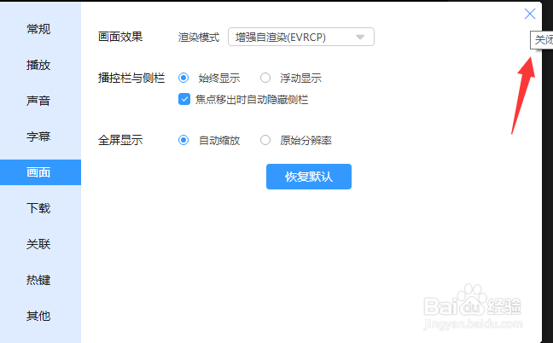The width and height of the screenshot is (553, 343).
Task: Switch to the 关联 settings tab
Action: point(38,244)
